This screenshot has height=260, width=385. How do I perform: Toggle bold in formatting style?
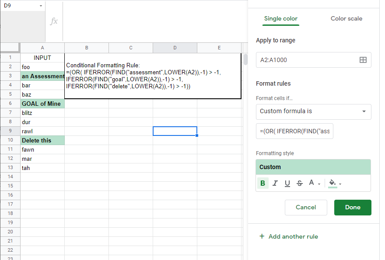coord(262,183)
